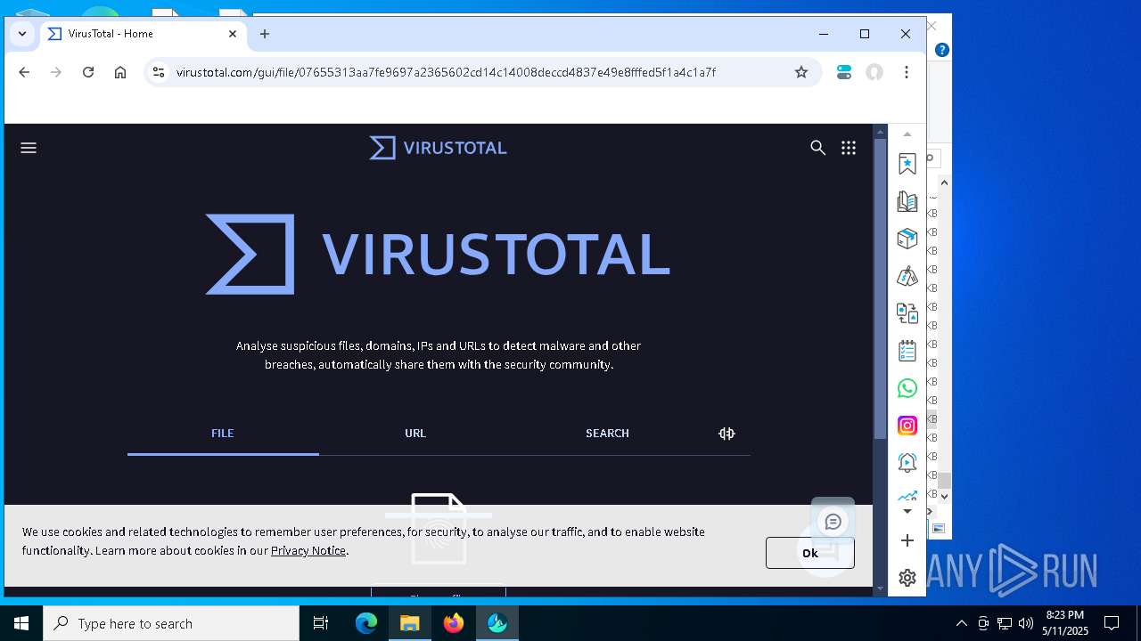Click the taskbar search box

point(171,623)
